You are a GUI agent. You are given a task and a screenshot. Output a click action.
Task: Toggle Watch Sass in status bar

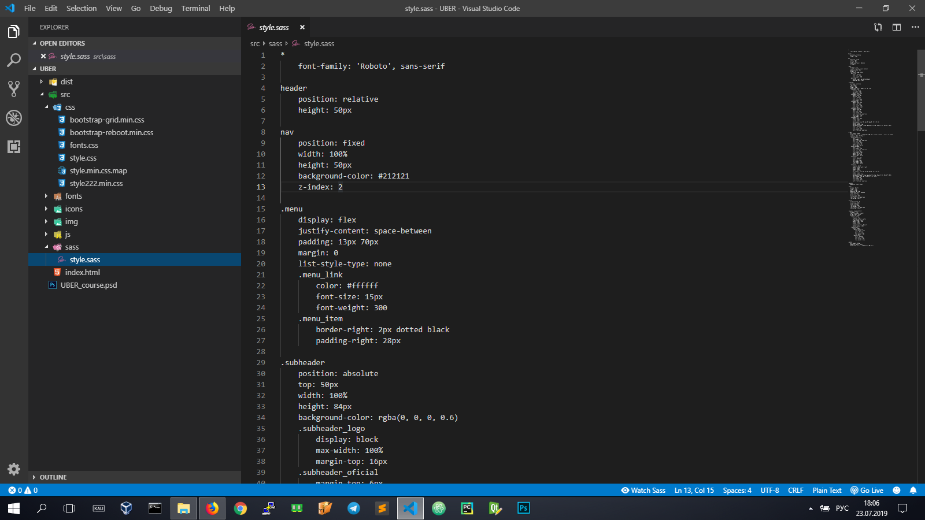click(x=643, y=490)
